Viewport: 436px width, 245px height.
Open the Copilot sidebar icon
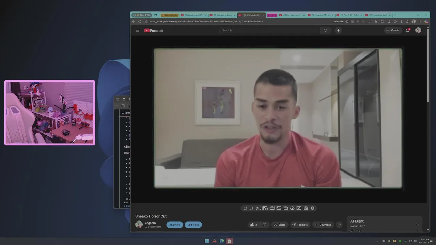(x=426, y=21)
